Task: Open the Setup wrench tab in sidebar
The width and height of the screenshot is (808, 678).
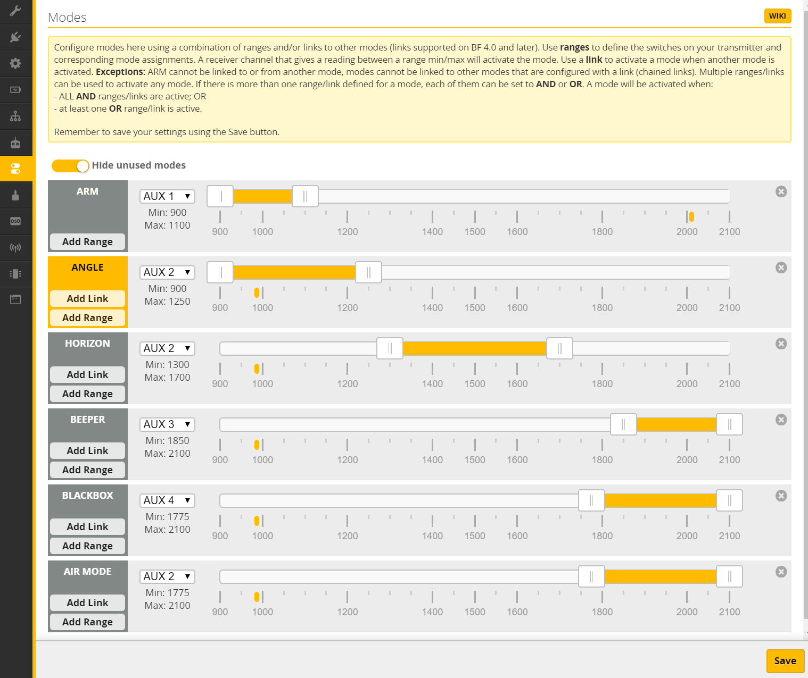Action: [x=15, y=11]
